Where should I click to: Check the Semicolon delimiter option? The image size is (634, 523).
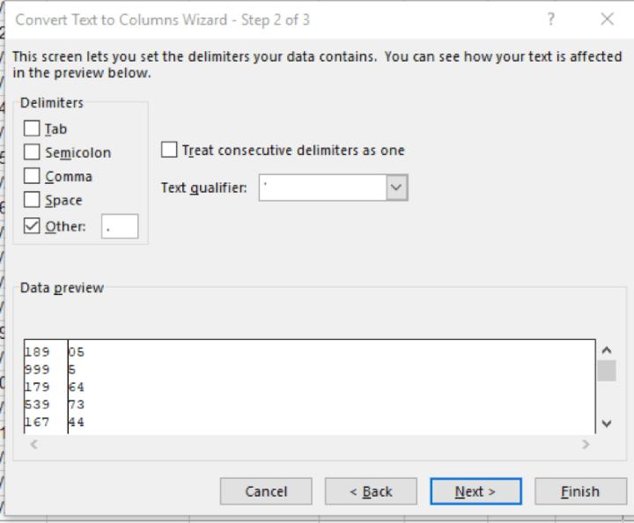tap(32, 153)
